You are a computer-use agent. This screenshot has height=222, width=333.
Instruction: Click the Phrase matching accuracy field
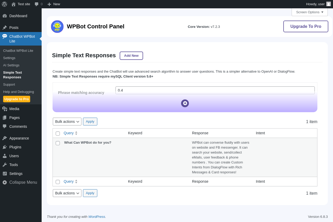tap(215, 90)
